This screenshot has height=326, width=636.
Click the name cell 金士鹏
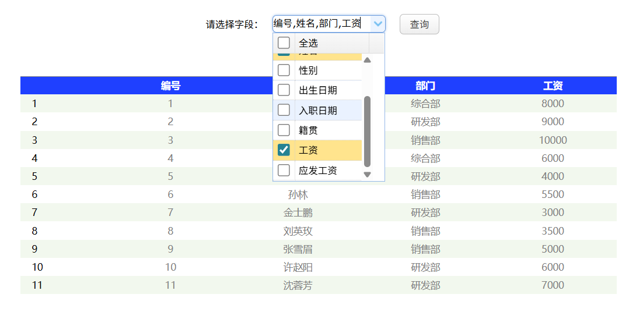coord(298,212)
